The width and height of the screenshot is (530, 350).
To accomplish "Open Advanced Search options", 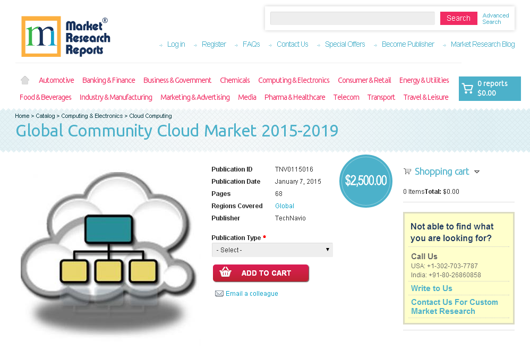I will [x=495, y=18].
